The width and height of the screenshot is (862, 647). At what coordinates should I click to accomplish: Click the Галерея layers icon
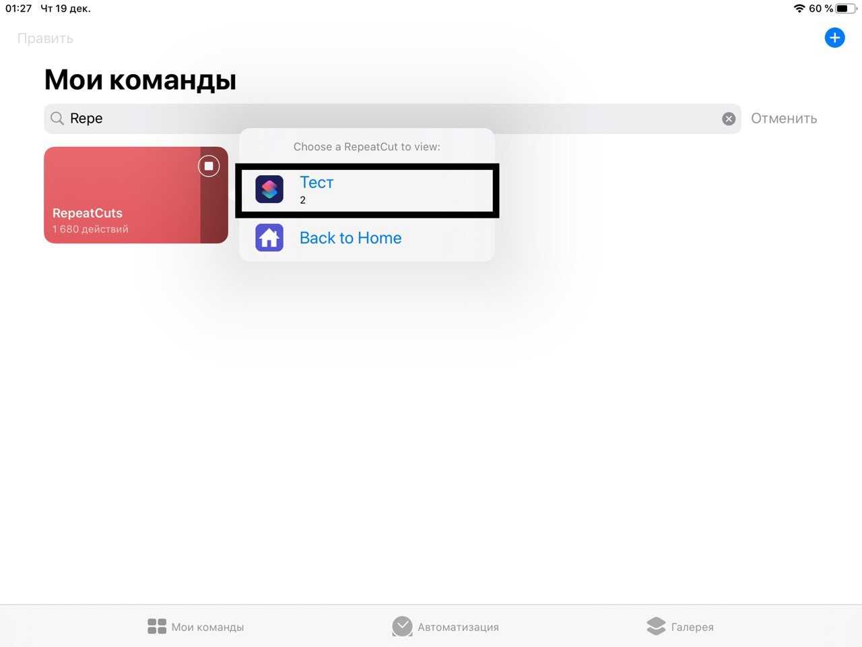(x=656, y=627)
